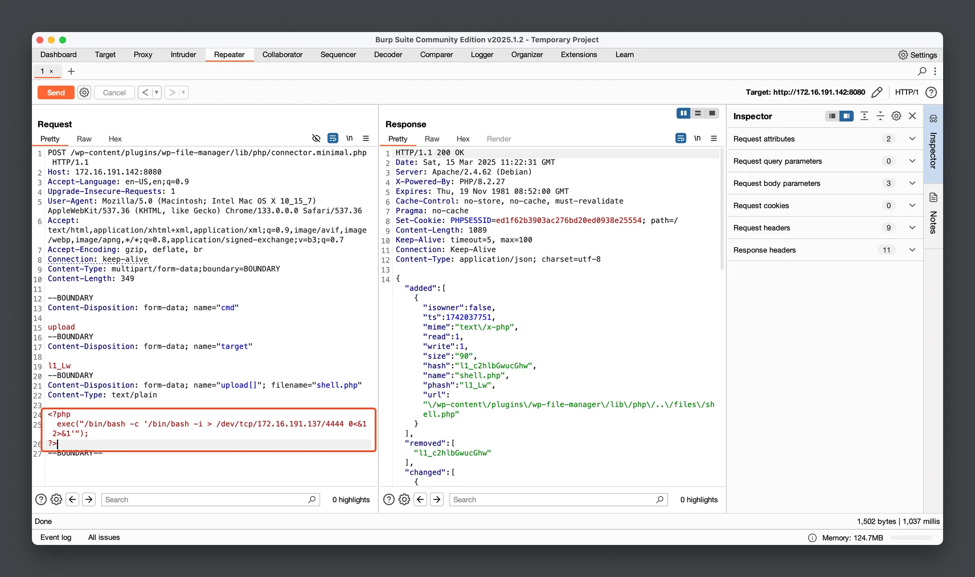Screen dimensions: 975x577
Task: Select the side-by-side layout icon
Action: pyautogui.click(x=683, y=113)
